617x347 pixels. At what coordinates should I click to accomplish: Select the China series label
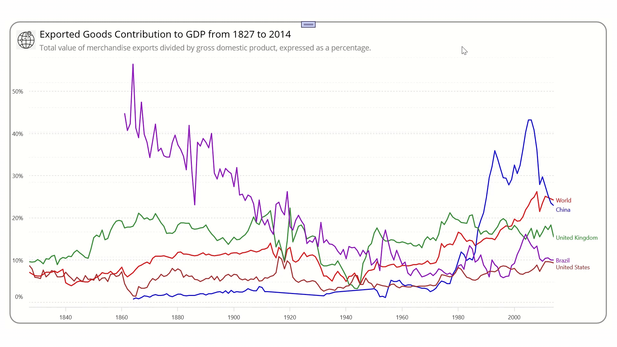[563, 210]
